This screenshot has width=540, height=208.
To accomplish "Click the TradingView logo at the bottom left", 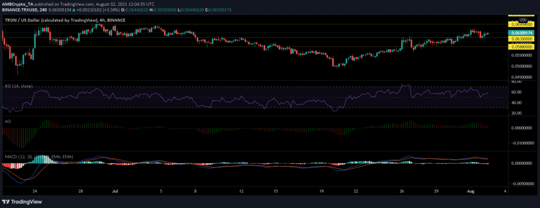I will [22, 202].
